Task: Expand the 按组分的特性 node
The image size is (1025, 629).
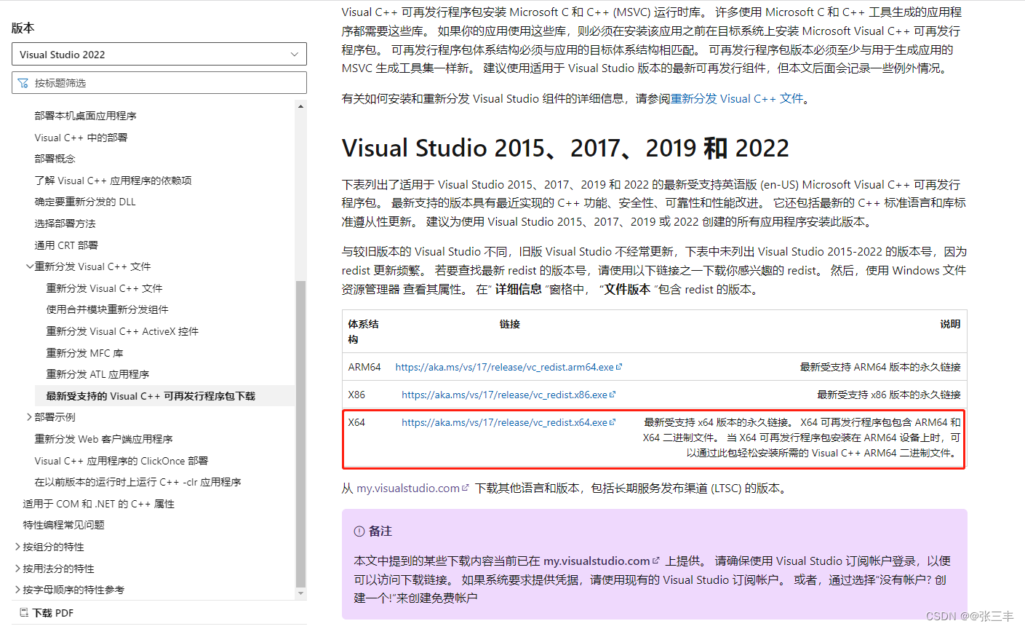Action: click(x=18, y=547)
